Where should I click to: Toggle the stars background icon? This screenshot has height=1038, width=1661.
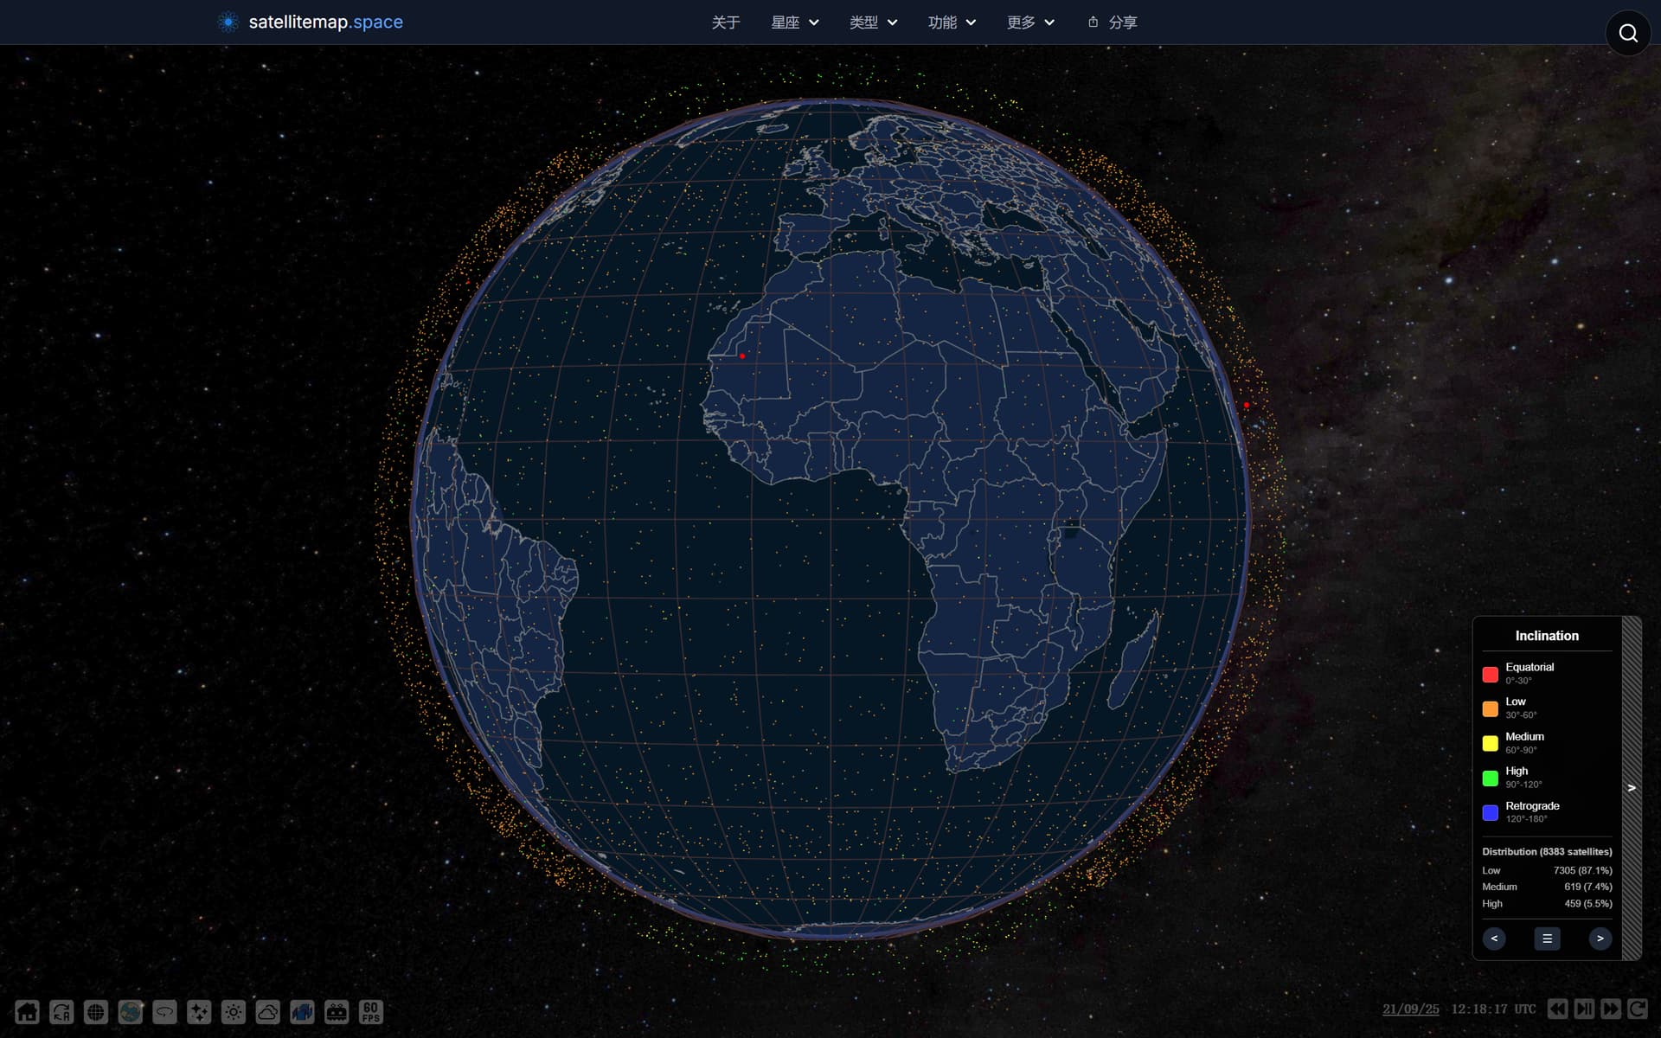click(x=199, y=1011)
